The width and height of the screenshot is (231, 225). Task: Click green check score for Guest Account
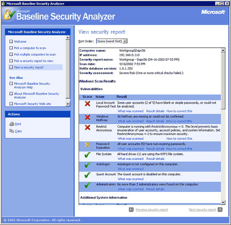[x=87, y=175]
